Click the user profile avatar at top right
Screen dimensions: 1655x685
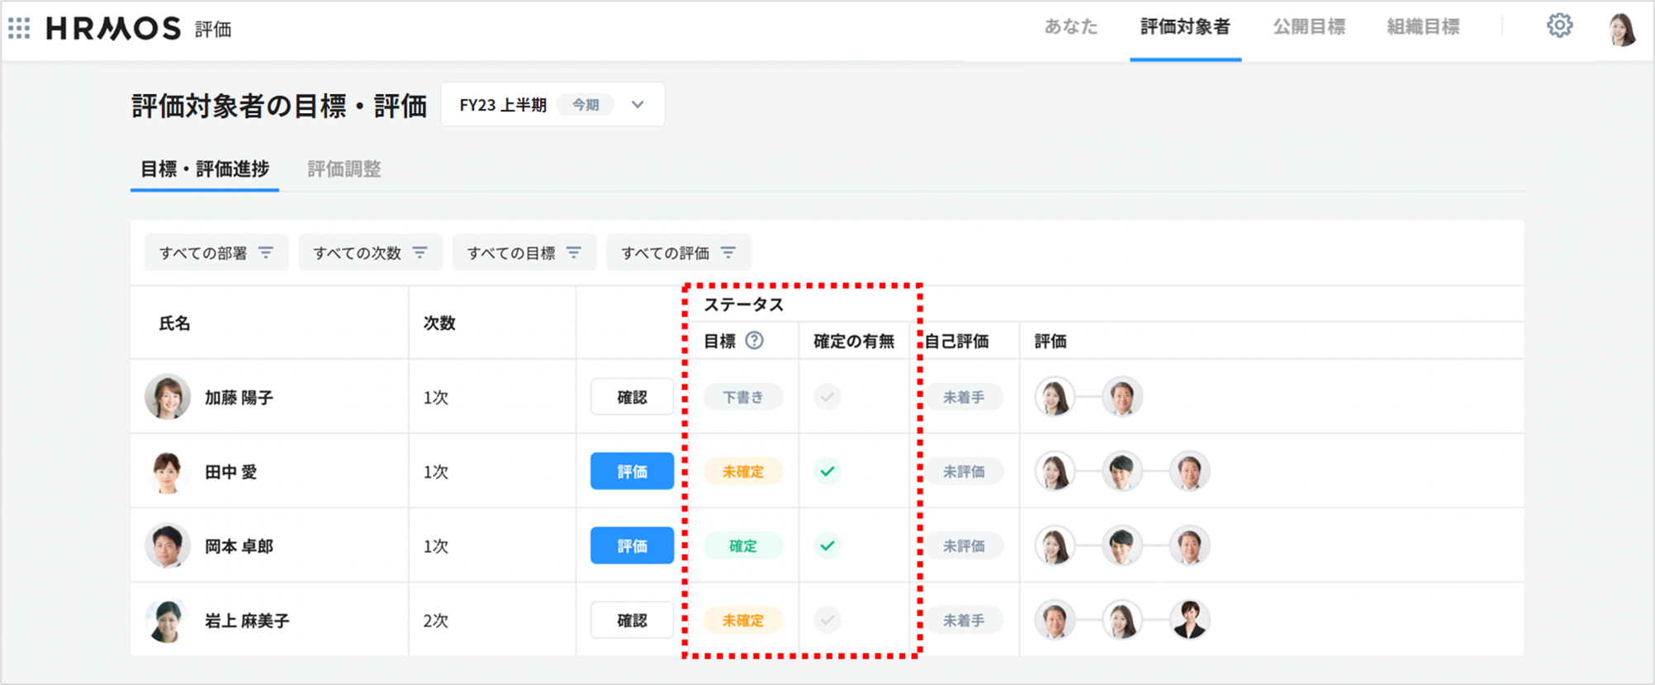(1622, 29)
